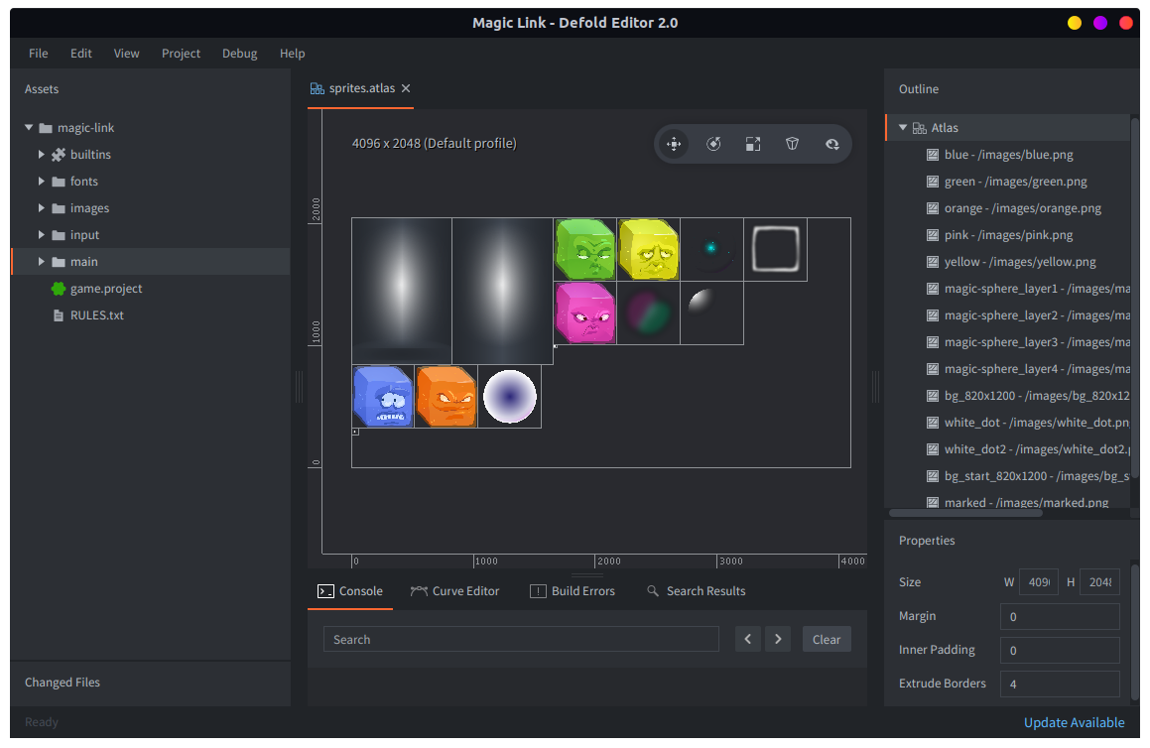Select the Rotate tool

tap(713, 144)
